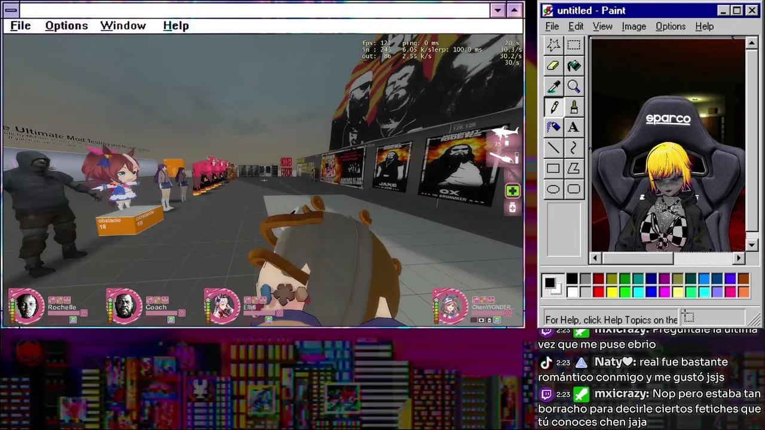Click Coach's player portrait
The image size is (765, 430).
click(124, 306)
